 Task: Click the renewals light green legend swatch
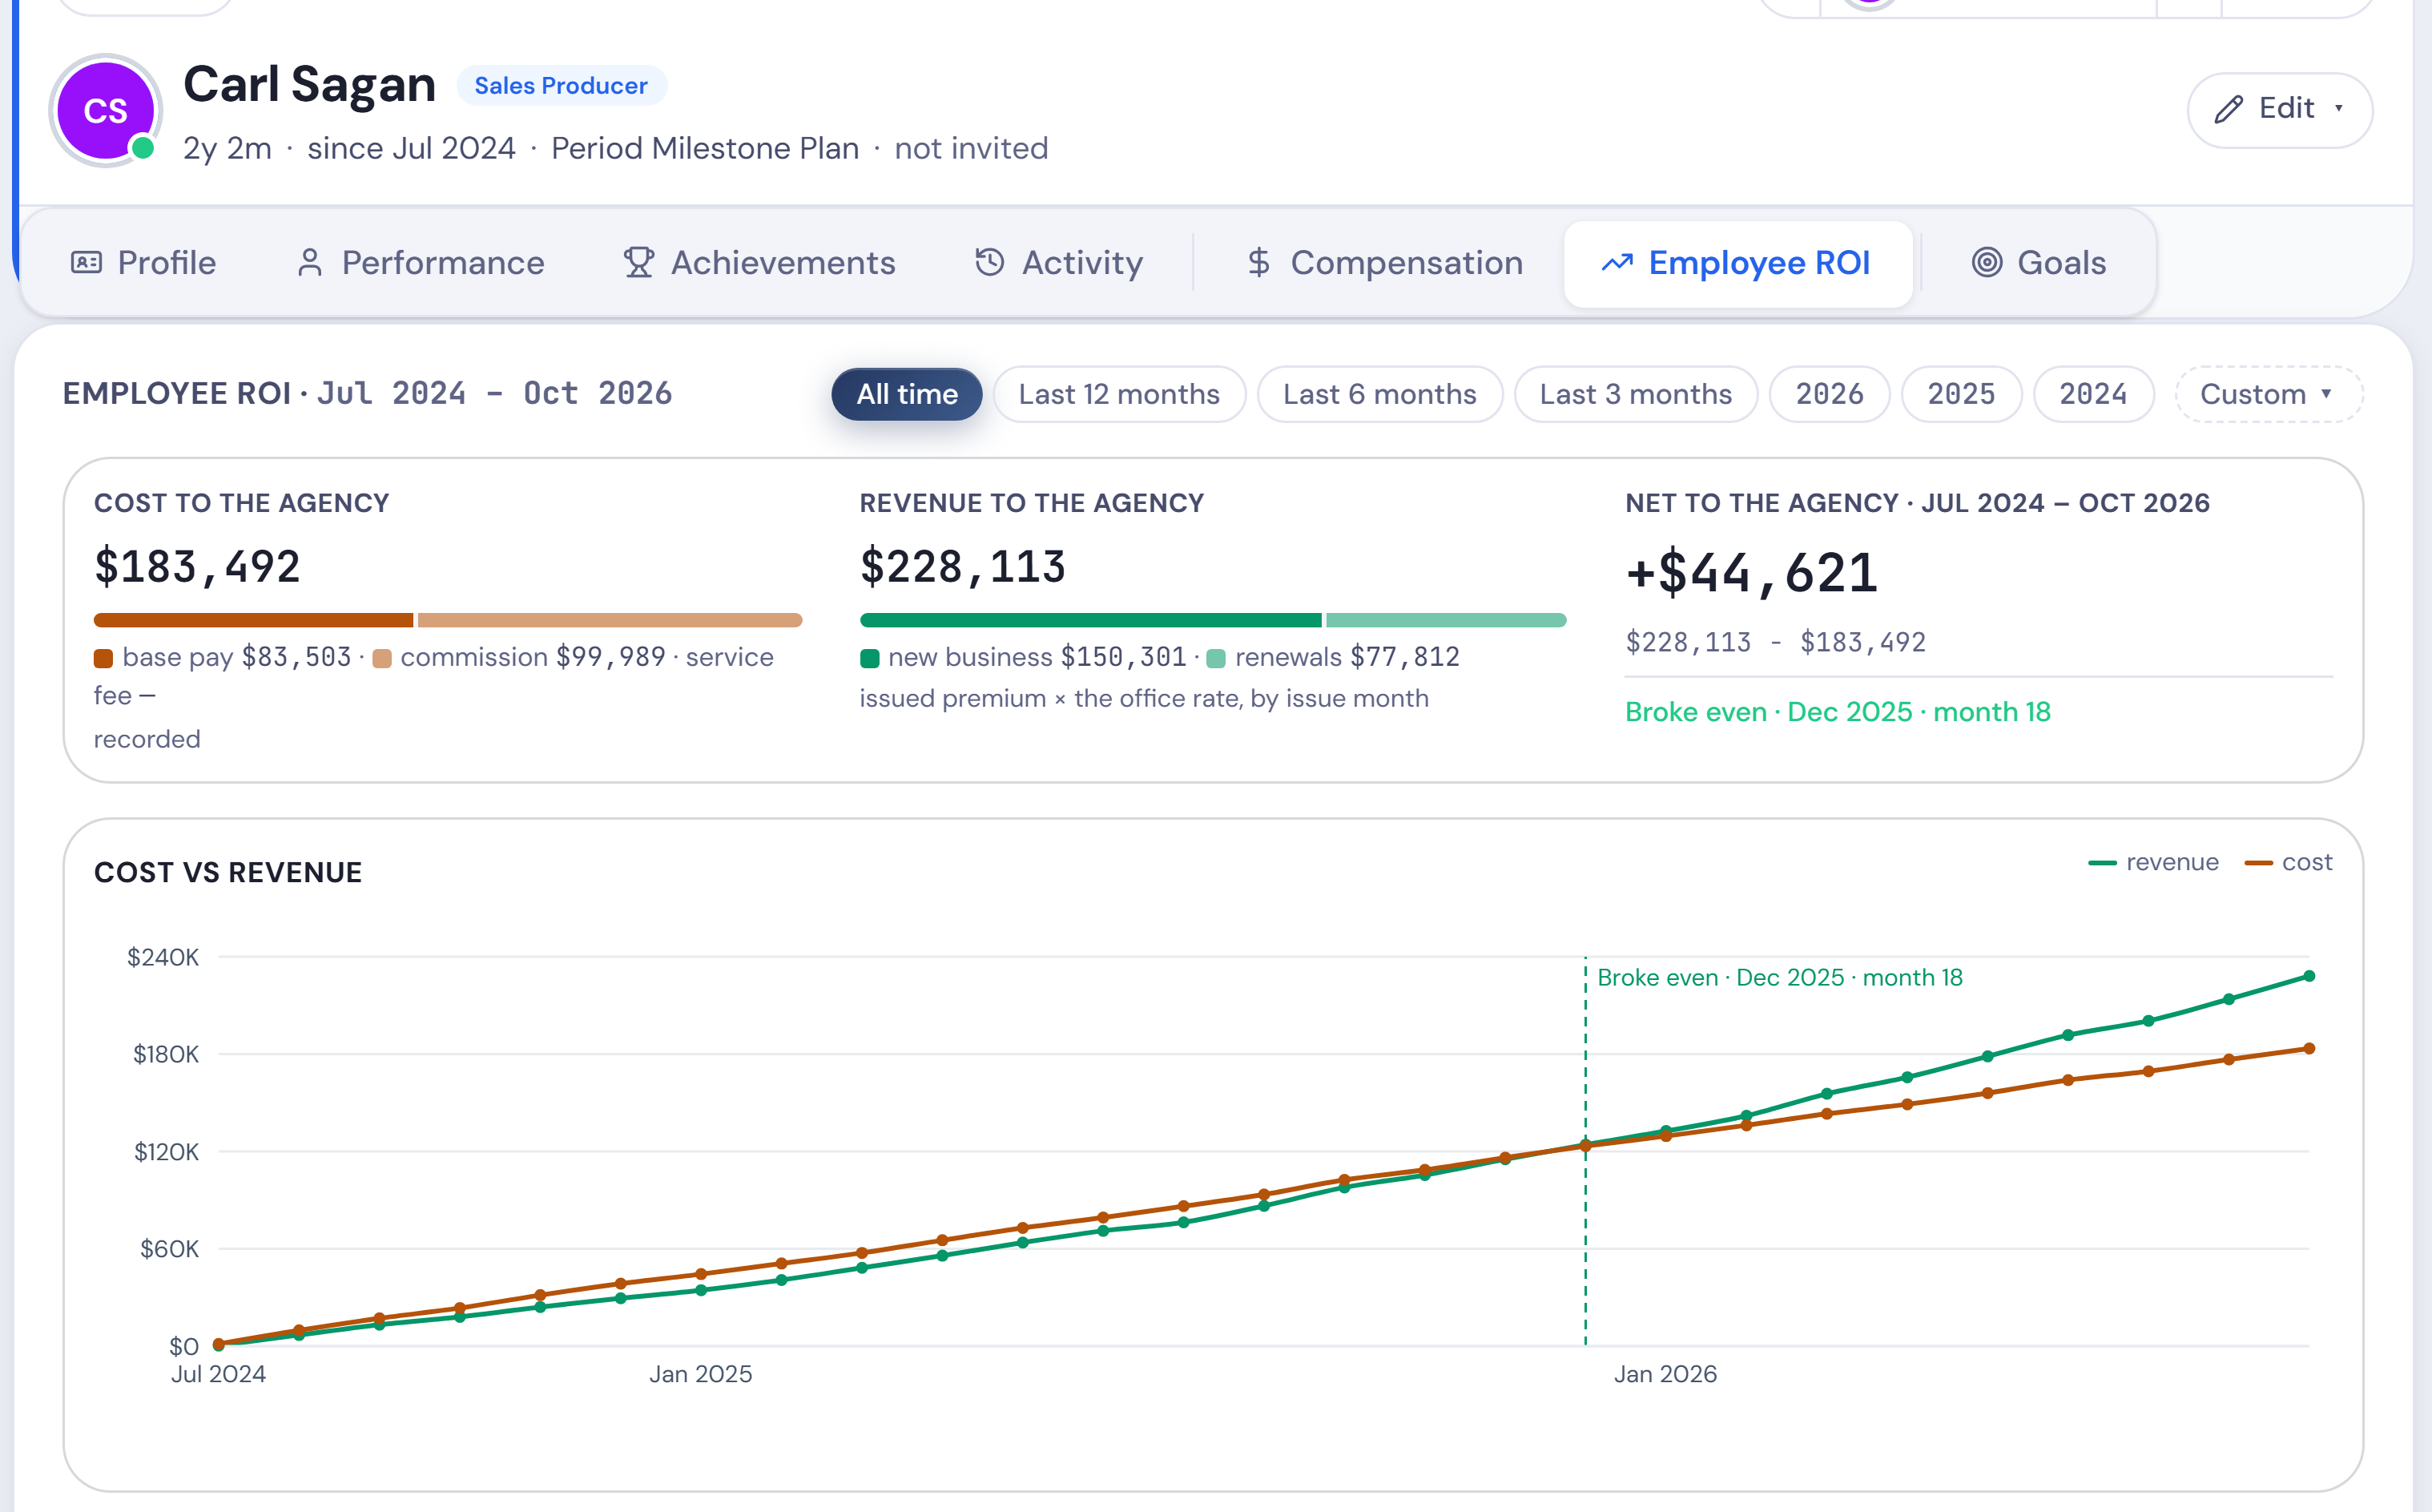[1217, 658]
